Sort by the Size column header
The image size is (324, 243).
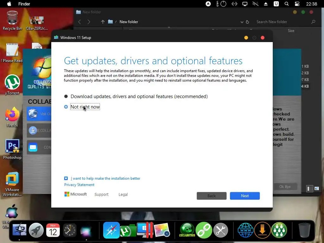pyautogui.click(x=291, y=31)
